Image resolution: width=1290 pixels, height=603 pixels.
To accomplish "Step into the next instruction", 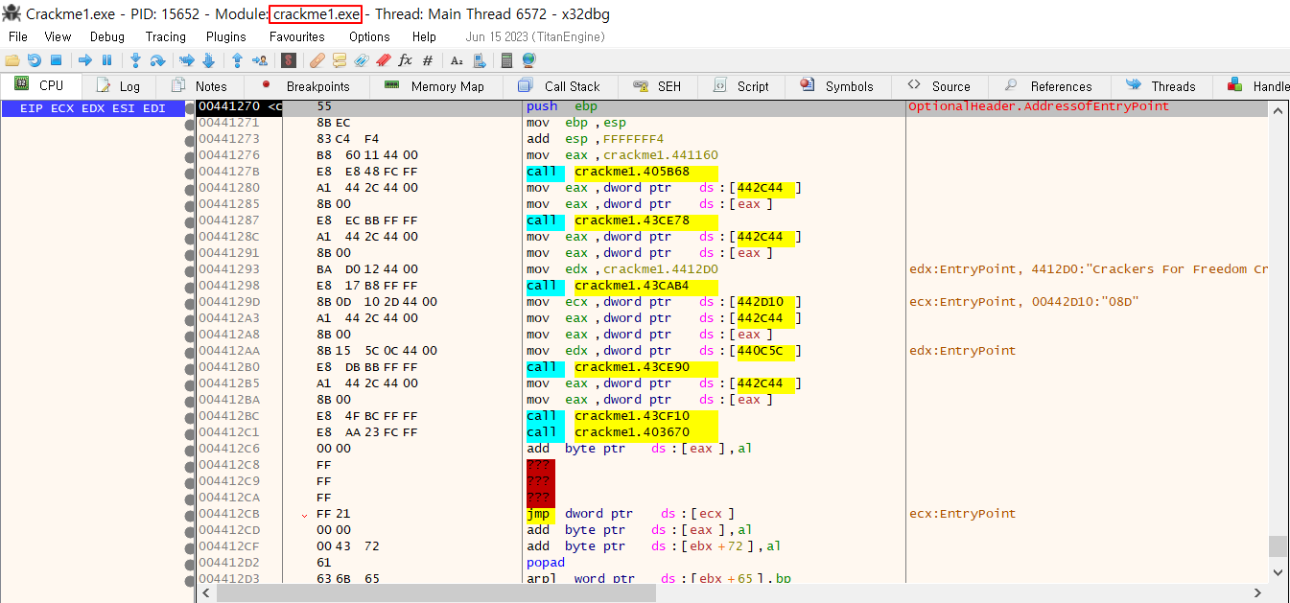I will 135,60.
